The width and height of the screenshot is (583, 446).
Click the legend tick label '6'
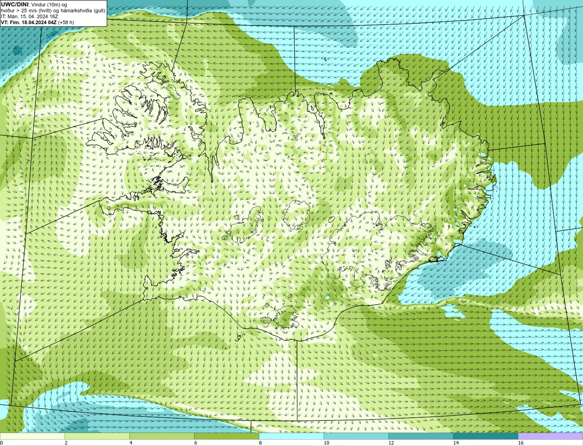coord(195,443)
